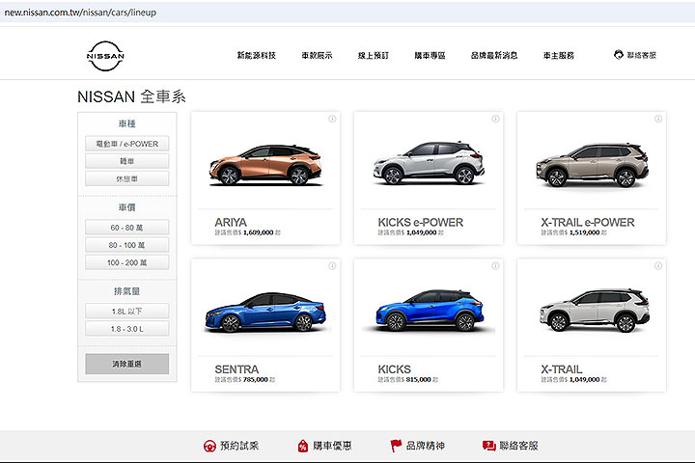Click blue car's KICKS model name
695x463 pixels.
pyautogui.click(x=394, y=369)
